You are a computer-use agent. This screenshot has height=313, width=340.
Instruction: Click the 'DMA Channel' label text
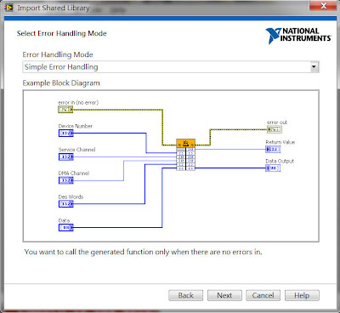click(74, 174)
